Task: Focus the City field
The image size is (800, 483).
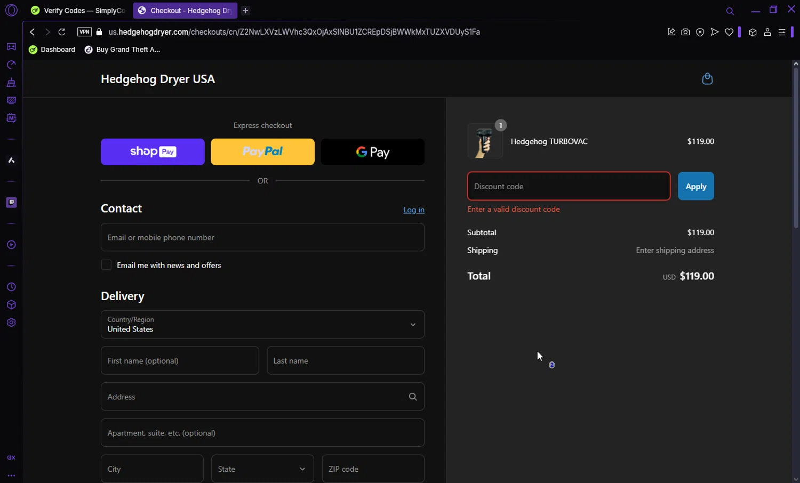Action: (152, 469)
